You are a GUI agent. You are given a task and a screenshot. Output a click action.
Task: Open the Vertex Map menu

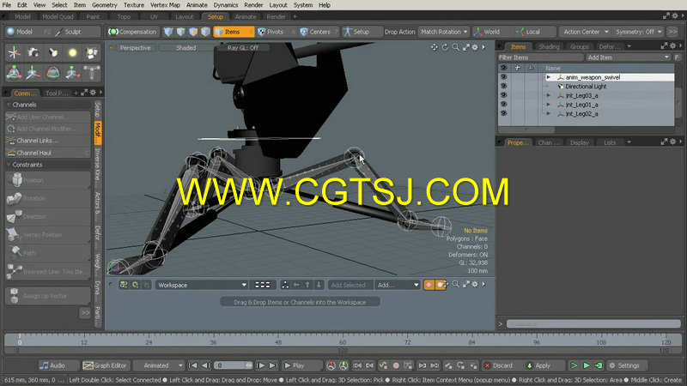165,5
